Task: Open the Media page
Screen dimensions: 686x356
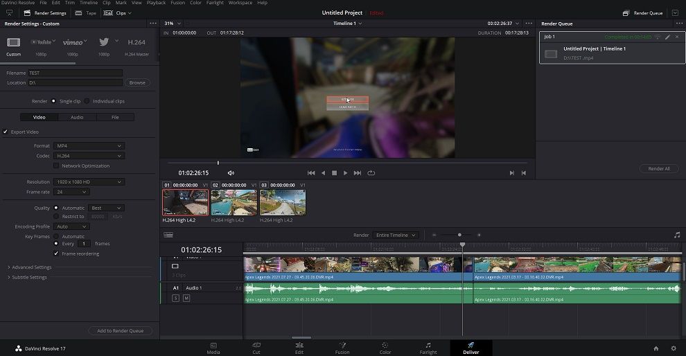Action: [213, 348]
